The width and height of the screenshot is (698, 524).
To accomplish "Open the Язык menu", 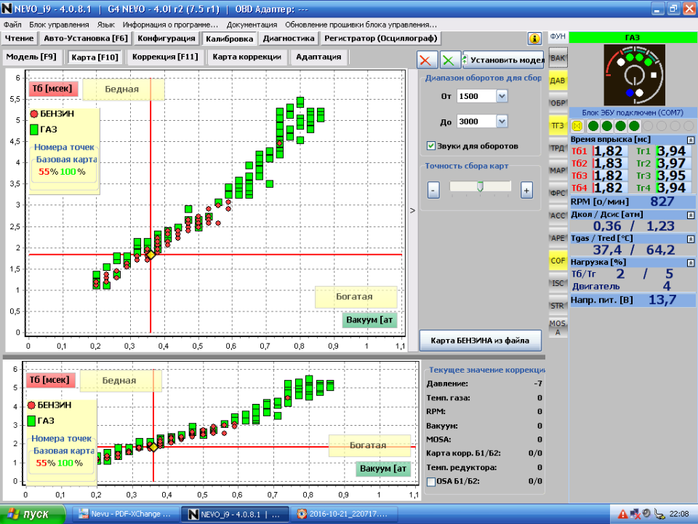I will (x=105, y=24).
